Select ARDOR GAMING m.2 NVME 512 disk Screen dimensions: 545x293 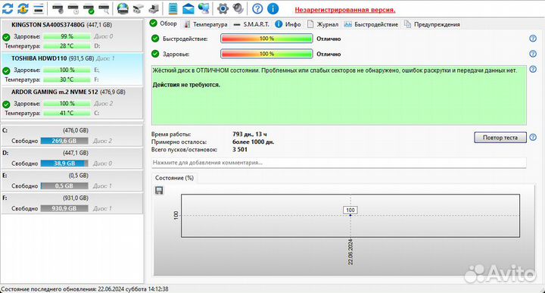tap(73, 103)
